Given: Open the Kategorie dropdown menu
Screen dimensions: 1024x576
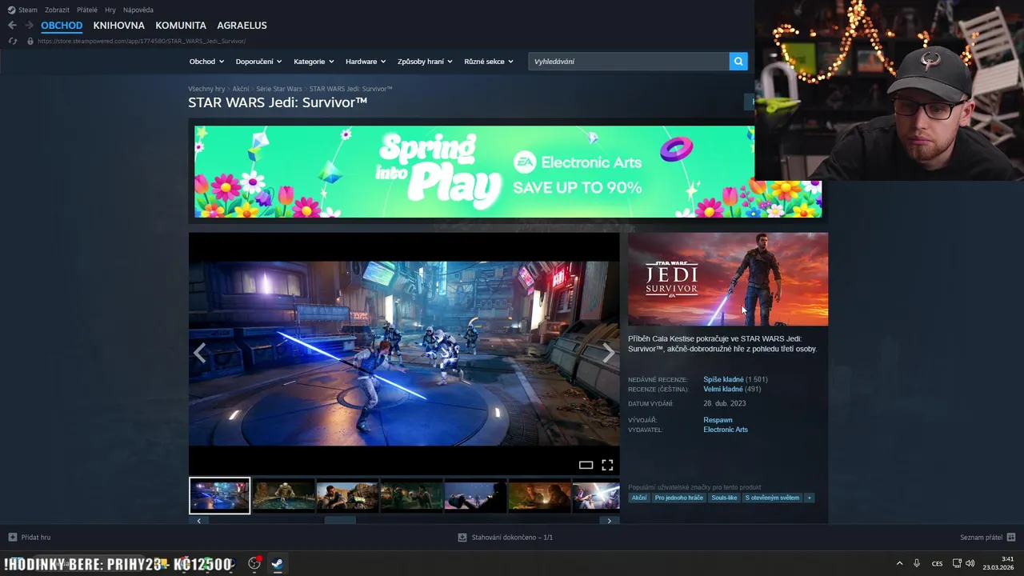Looking at the screenshot, I should (x=314, y=62).
